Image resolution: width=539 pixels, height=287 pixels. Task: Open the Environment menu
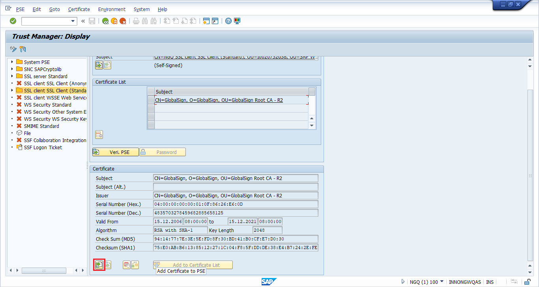click(x=112, y=9)
